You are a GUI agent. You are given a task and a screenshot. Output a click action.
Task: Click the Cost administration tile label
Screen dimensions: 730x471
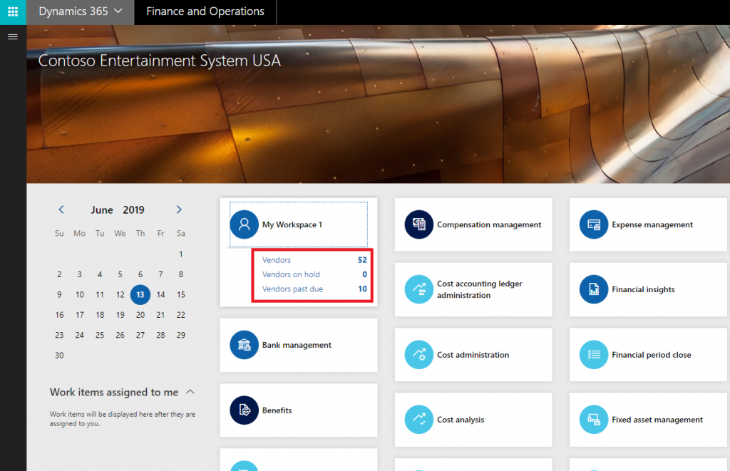point(473,355)
